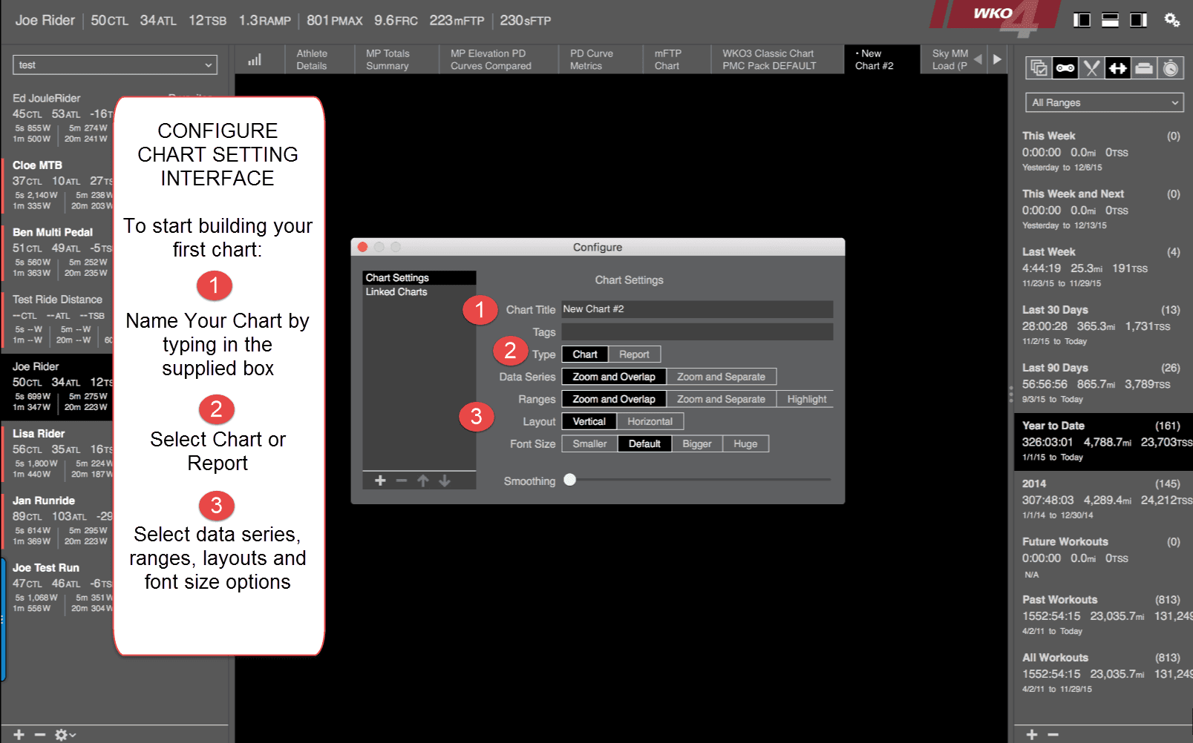Viewport: 1193px width, 743px height.
Task: Add new athlete with plus icon
Action: 19,734
